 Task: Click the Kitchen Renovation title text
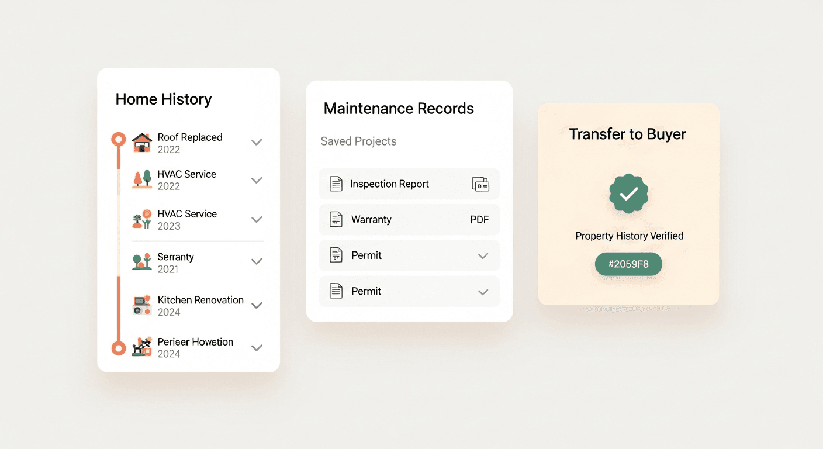(200, 300)
